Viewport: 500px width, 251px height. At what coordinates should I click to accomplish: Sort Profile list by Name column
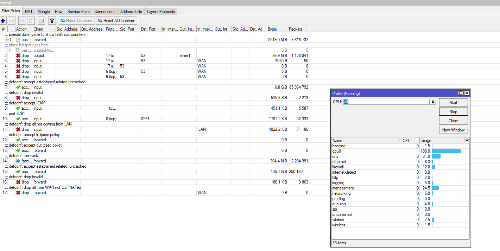[x=366, y=141]
